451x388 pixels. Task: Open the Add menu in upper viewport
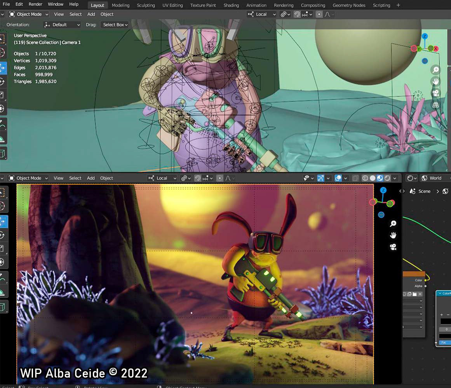pyautogui.click(x=91, y=14)
